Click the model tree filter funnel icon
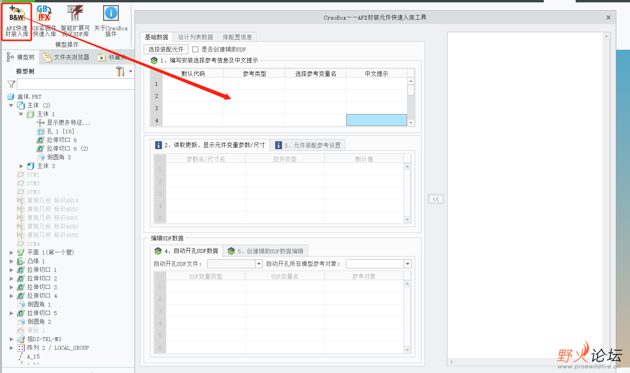The width and height of the screenshot is (630, 373). [11, 84]
